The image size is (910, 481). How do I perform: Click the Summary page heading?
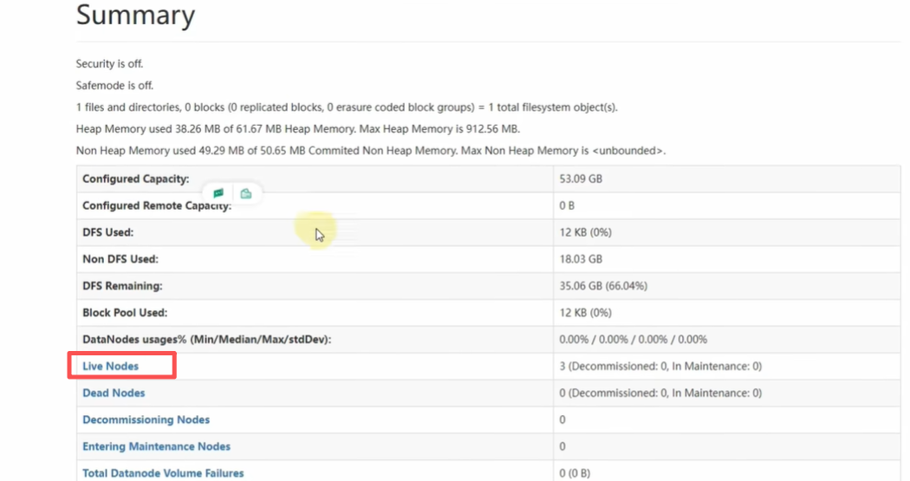point(135,15)
